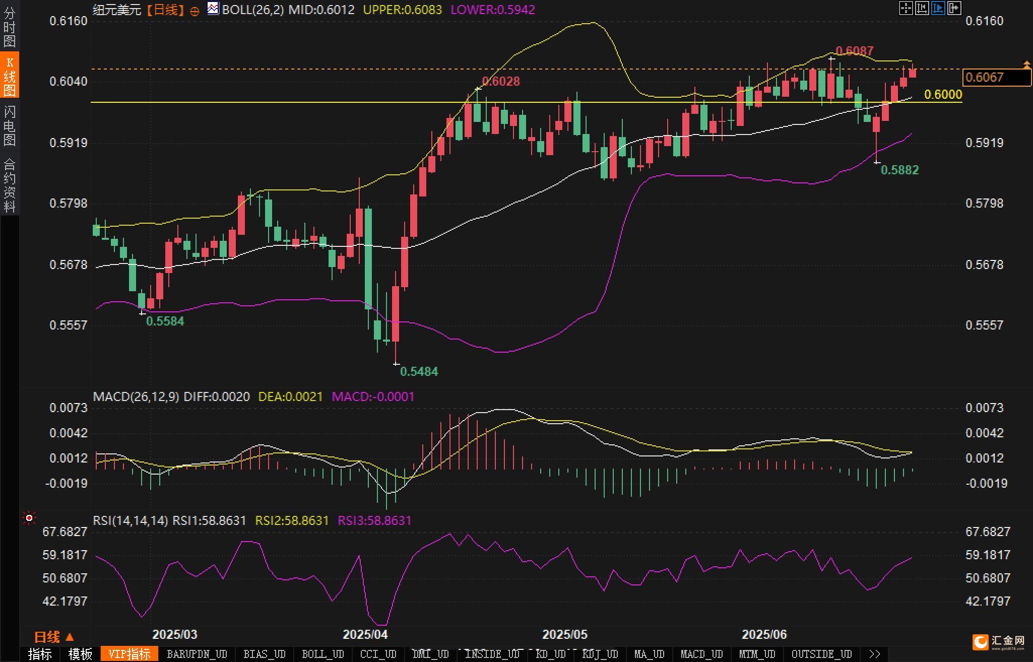Click the 2025/04 date label
Screen dimensions: 1033x662
365,634
